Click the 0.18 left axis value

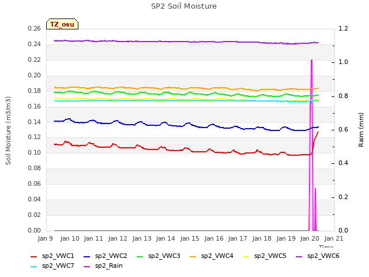point(35,91)
